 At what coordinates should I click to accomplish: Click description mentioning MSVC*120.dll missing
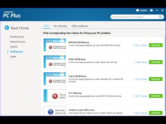point(95,96)
